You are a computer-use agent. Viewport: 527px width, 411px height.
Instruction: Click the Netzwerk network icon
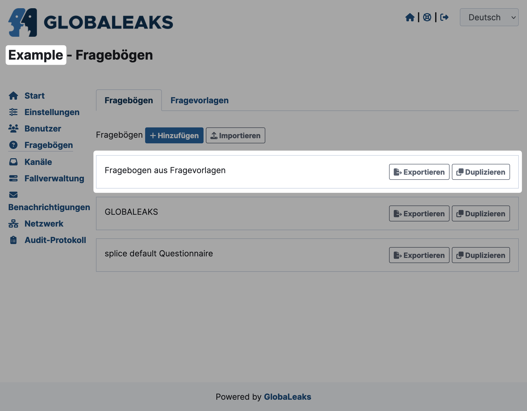point(13,224)
